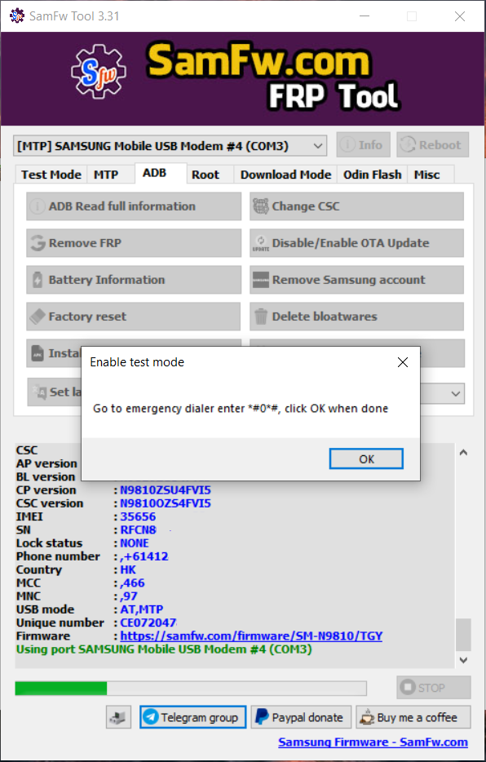This screenshot has height=762, width=486.
Task: Click the Delete bloatwares button
Action: point(357,317)
